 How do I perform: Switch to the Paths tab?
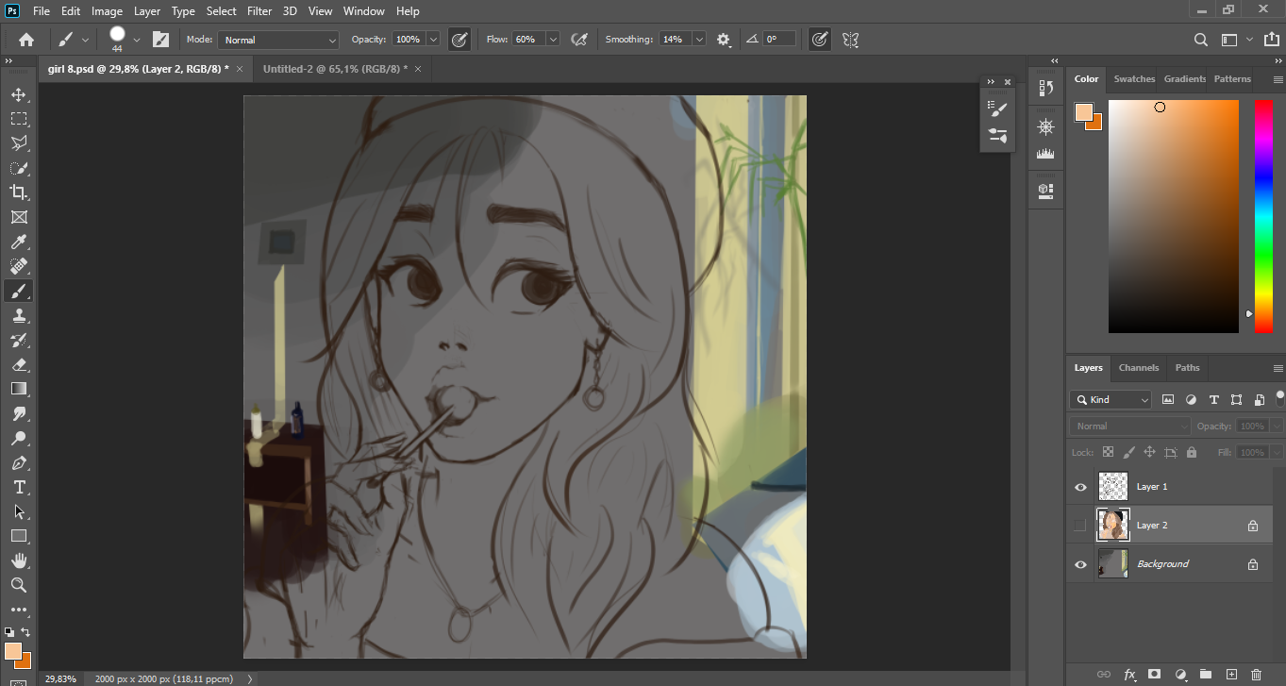1188,368
